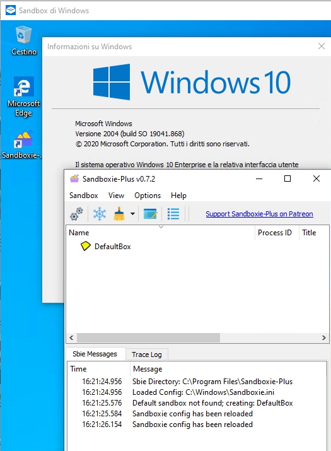This screenshot has height=451, width=331.
Task: Select 'Default sandbox not found' message row
Action: [197, 402]
